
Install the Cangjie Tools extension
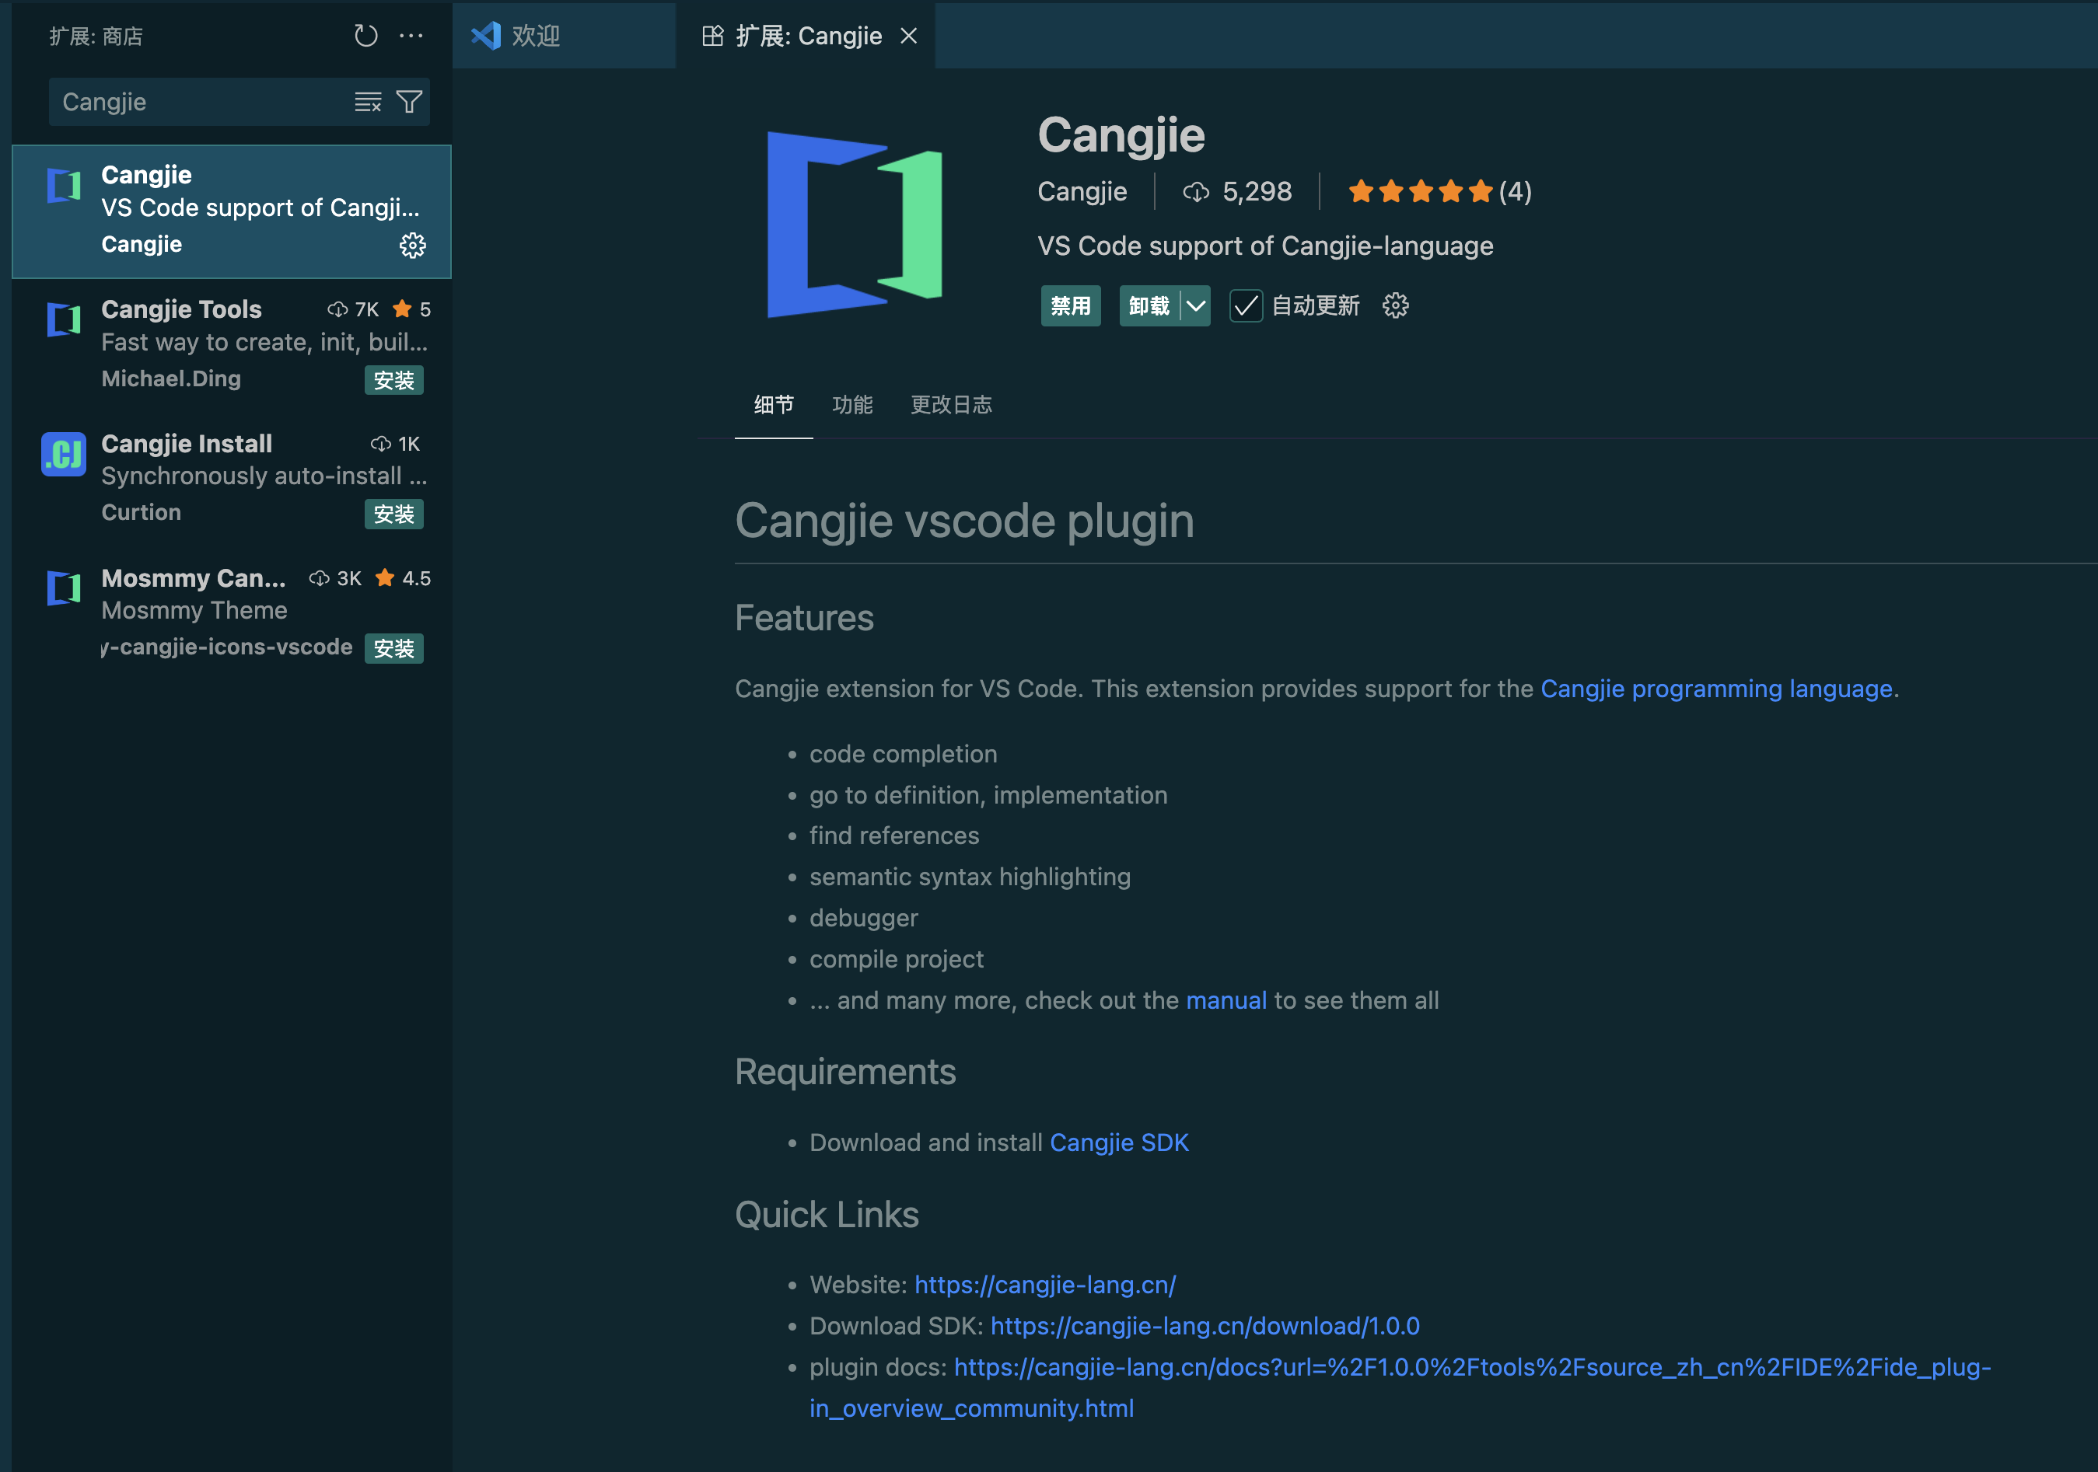point(393,380)
